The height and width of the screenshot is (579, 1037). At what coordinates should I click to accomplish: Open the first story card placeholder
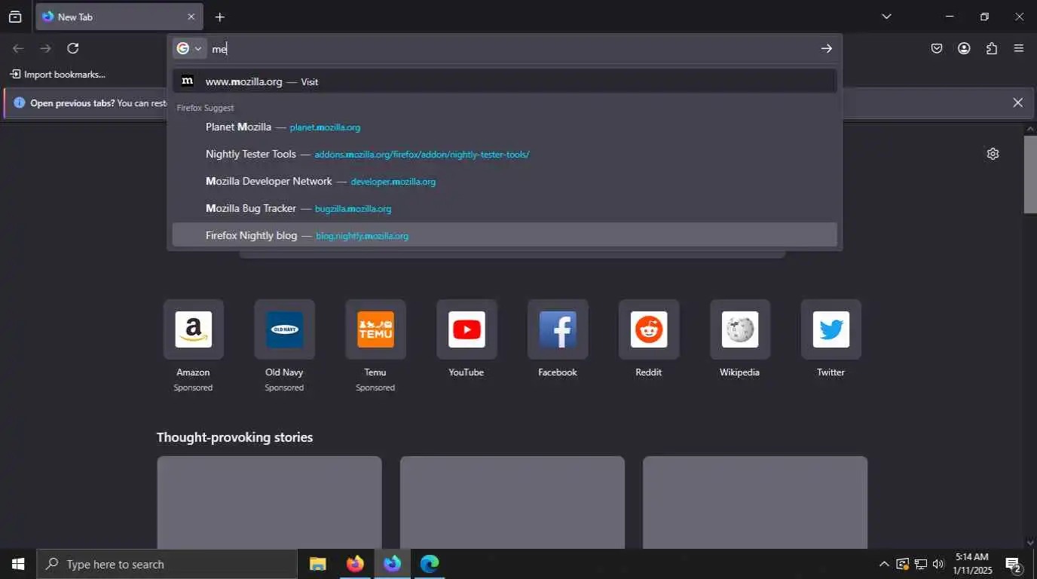pos(269,502)
